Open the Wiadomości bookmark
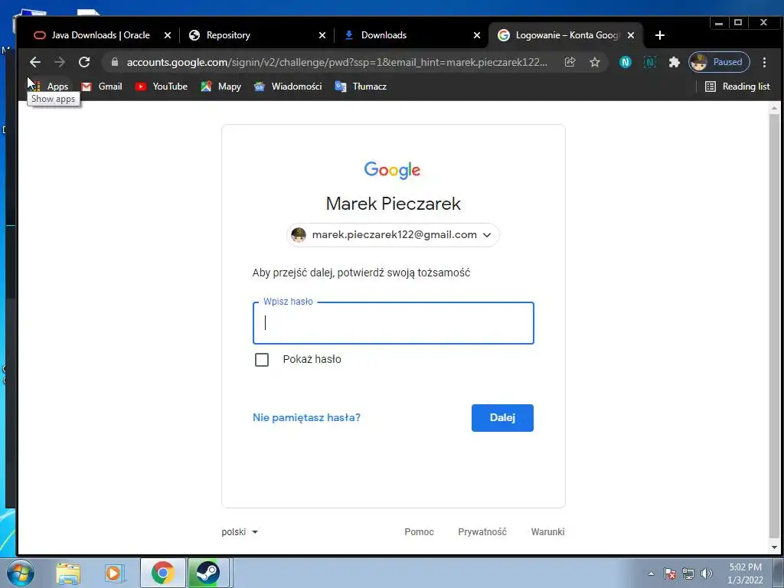784x588 pixels. click(x=288, y=87)
